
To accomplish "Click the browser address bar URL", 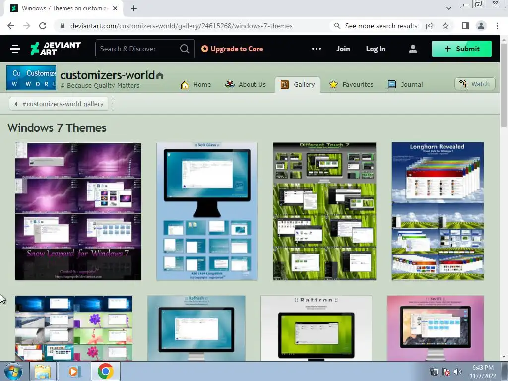I will click(182, 26).
